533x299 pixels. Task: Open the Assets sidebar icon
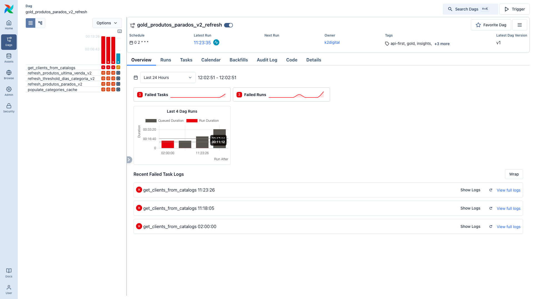[x=9, y=58]
